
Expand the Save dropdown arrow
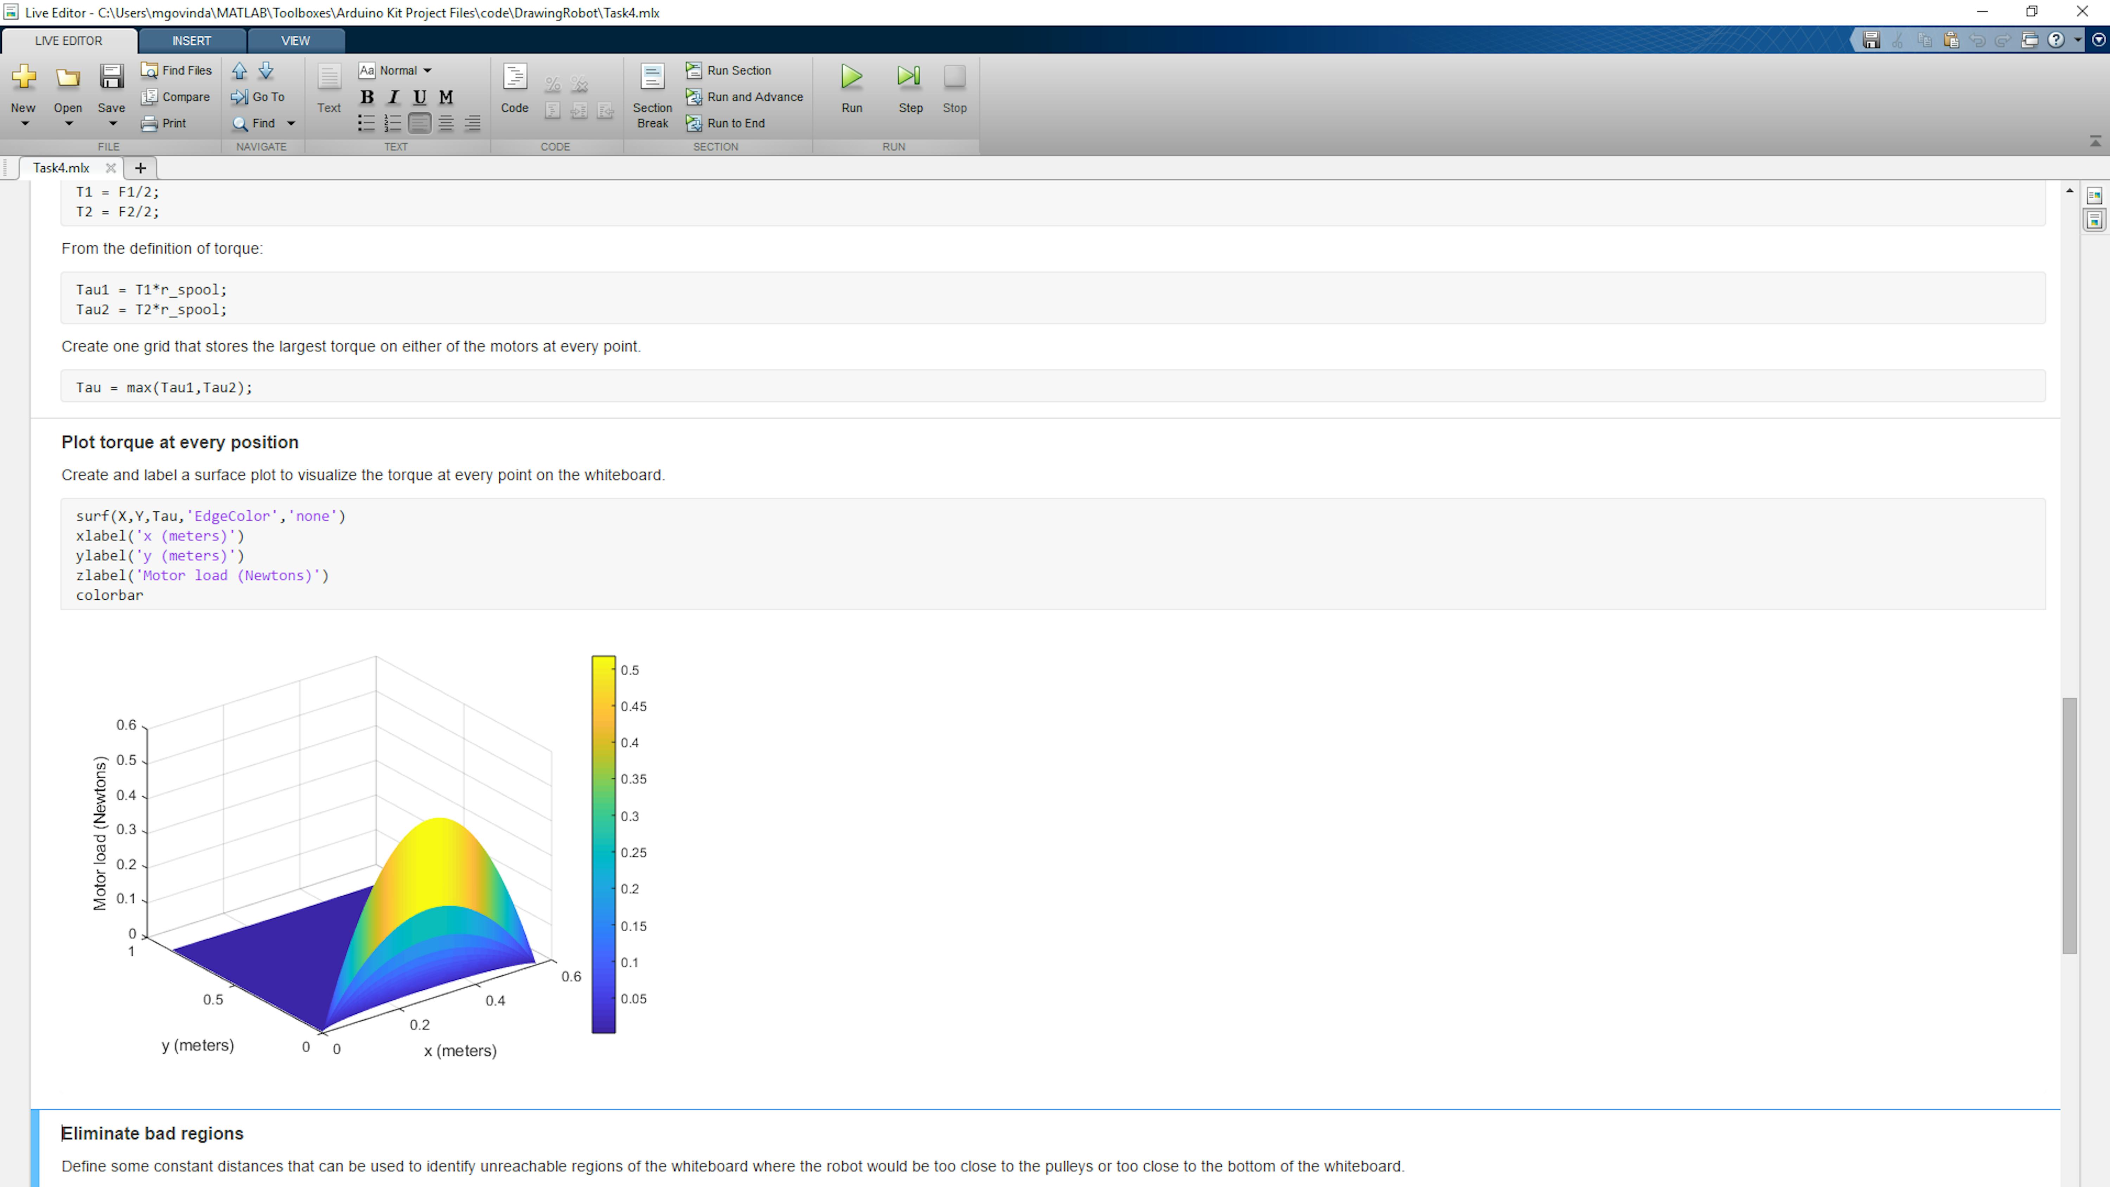(x=113, y=124)
